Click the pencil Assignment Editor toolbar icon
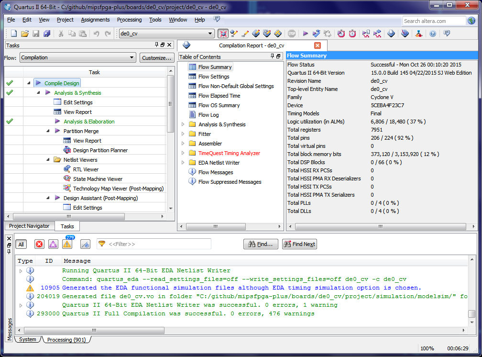 (245, 33)
